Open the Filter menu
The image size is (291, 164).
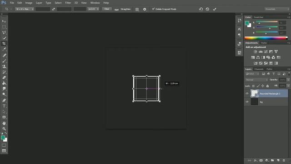pyautogui.click(x=68, y=3)
